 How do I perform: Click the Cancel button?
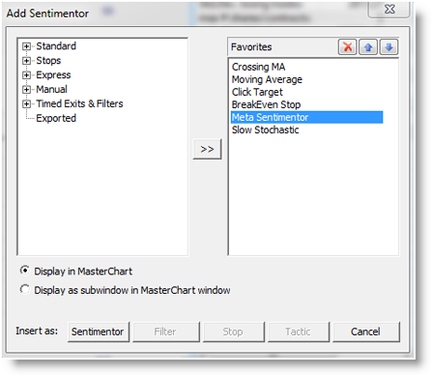pos(366,332)
